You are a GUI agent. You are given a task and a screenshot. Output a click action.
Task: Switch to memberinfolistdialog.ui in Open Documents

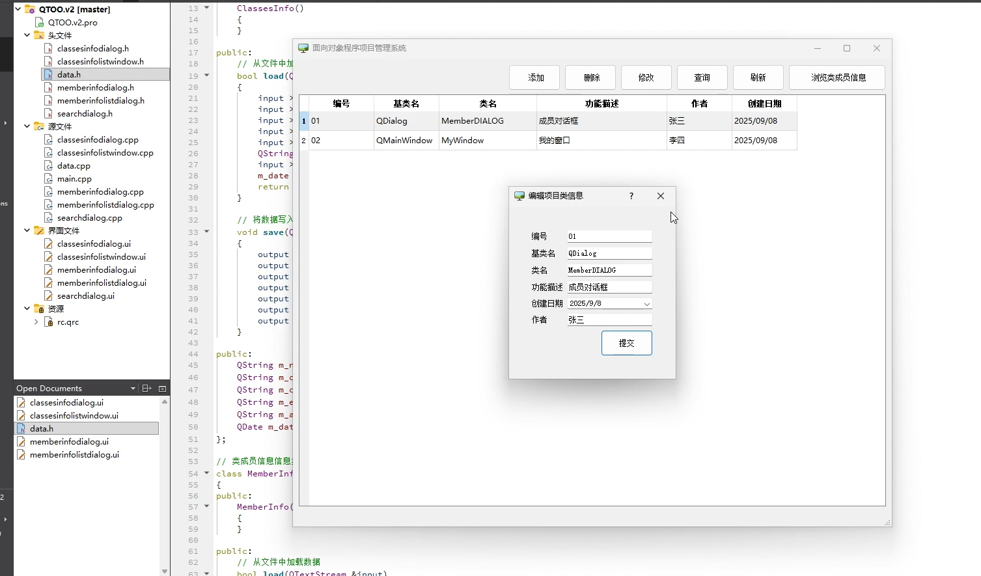(x=74, y=454)
